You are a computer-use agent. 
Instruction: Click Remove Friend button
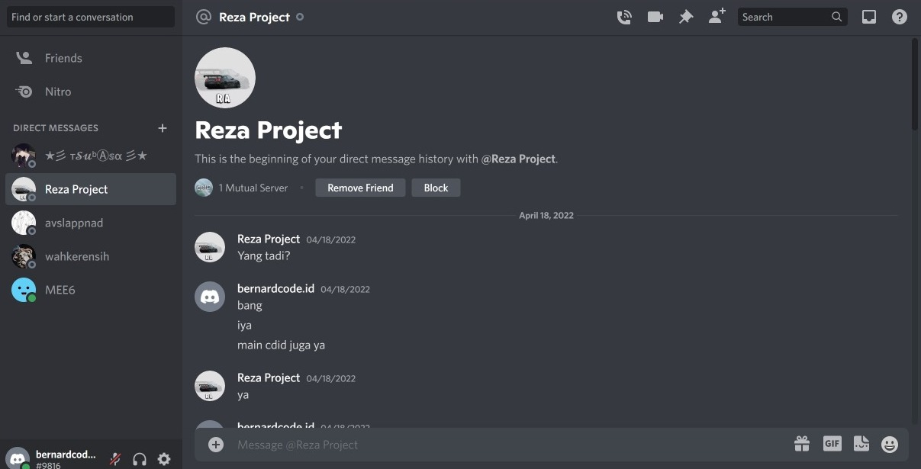[x=360, y=188]
